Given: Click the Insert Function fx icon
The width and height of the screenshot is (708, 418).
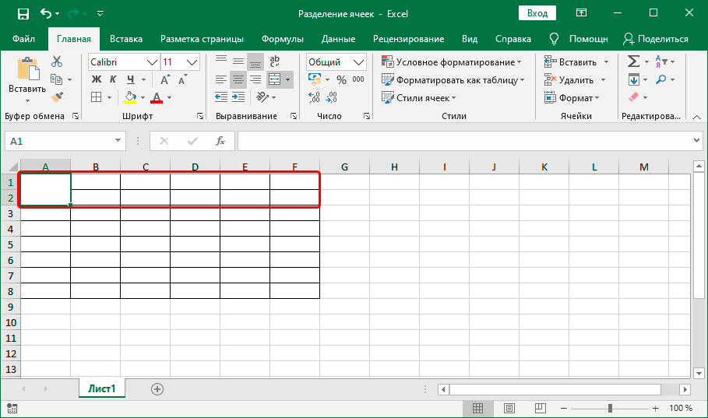Looking at the screenshot, I should pos(220,141).
